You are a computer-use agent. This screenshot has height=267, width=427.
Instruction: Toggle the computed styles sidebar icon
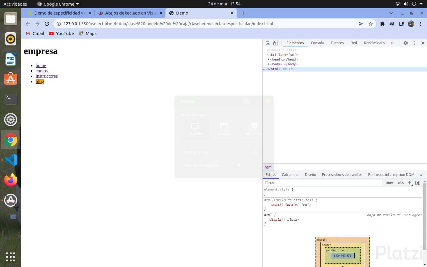[418, 183]
